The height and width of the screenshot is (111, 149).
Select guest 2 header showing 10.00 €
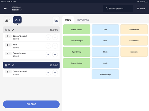[x=31, y=65]
